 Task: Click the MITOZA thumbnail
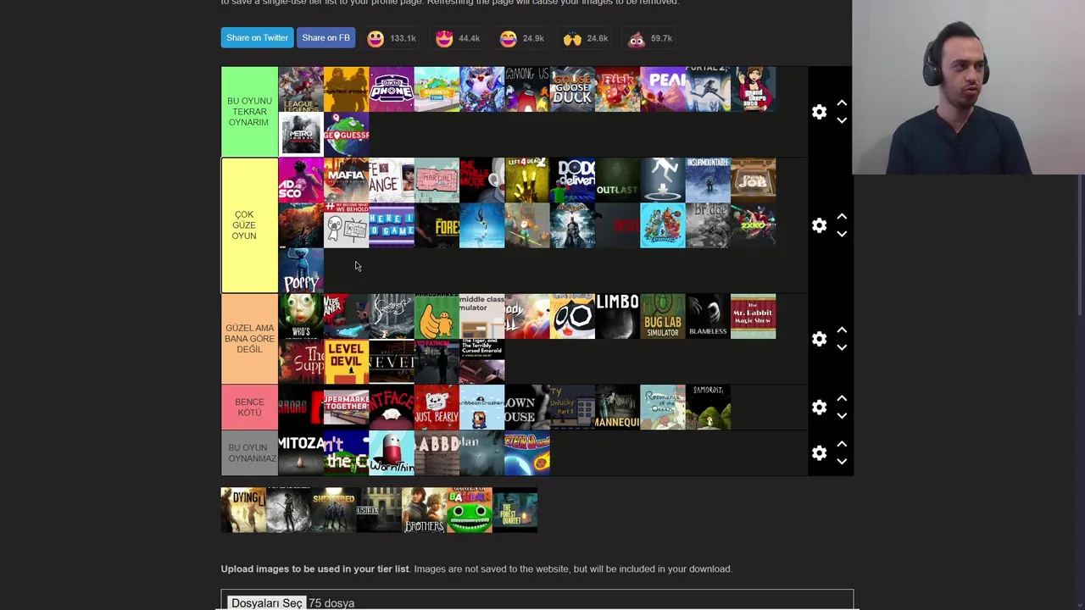(x=301, y=453)
